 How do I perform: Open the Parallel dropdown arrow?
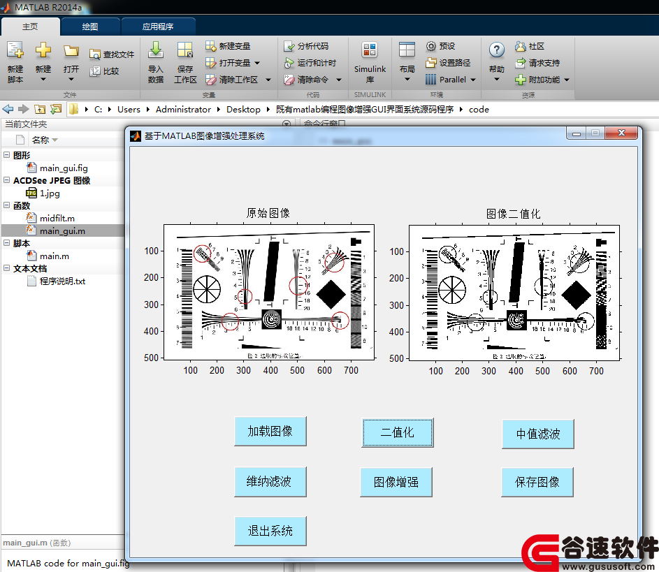(473, 80)
